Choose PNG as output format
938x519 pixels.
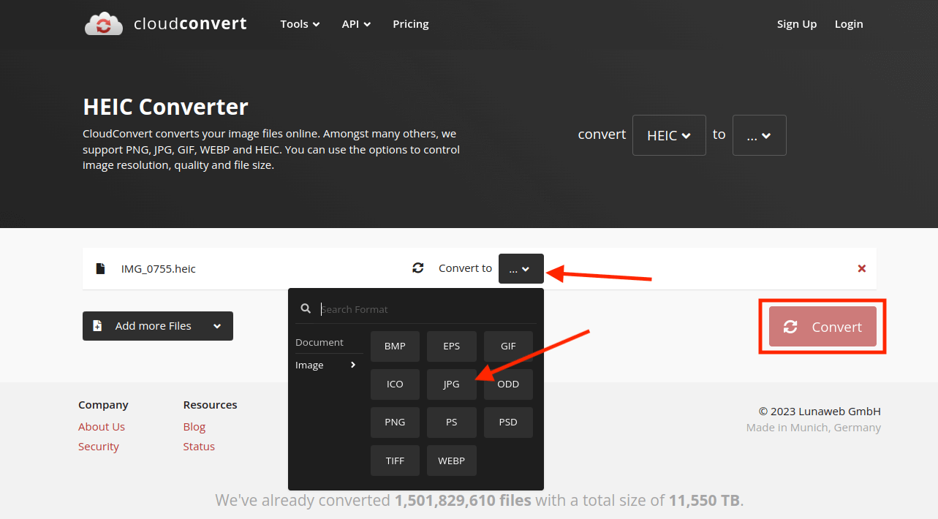pos(395,423)
